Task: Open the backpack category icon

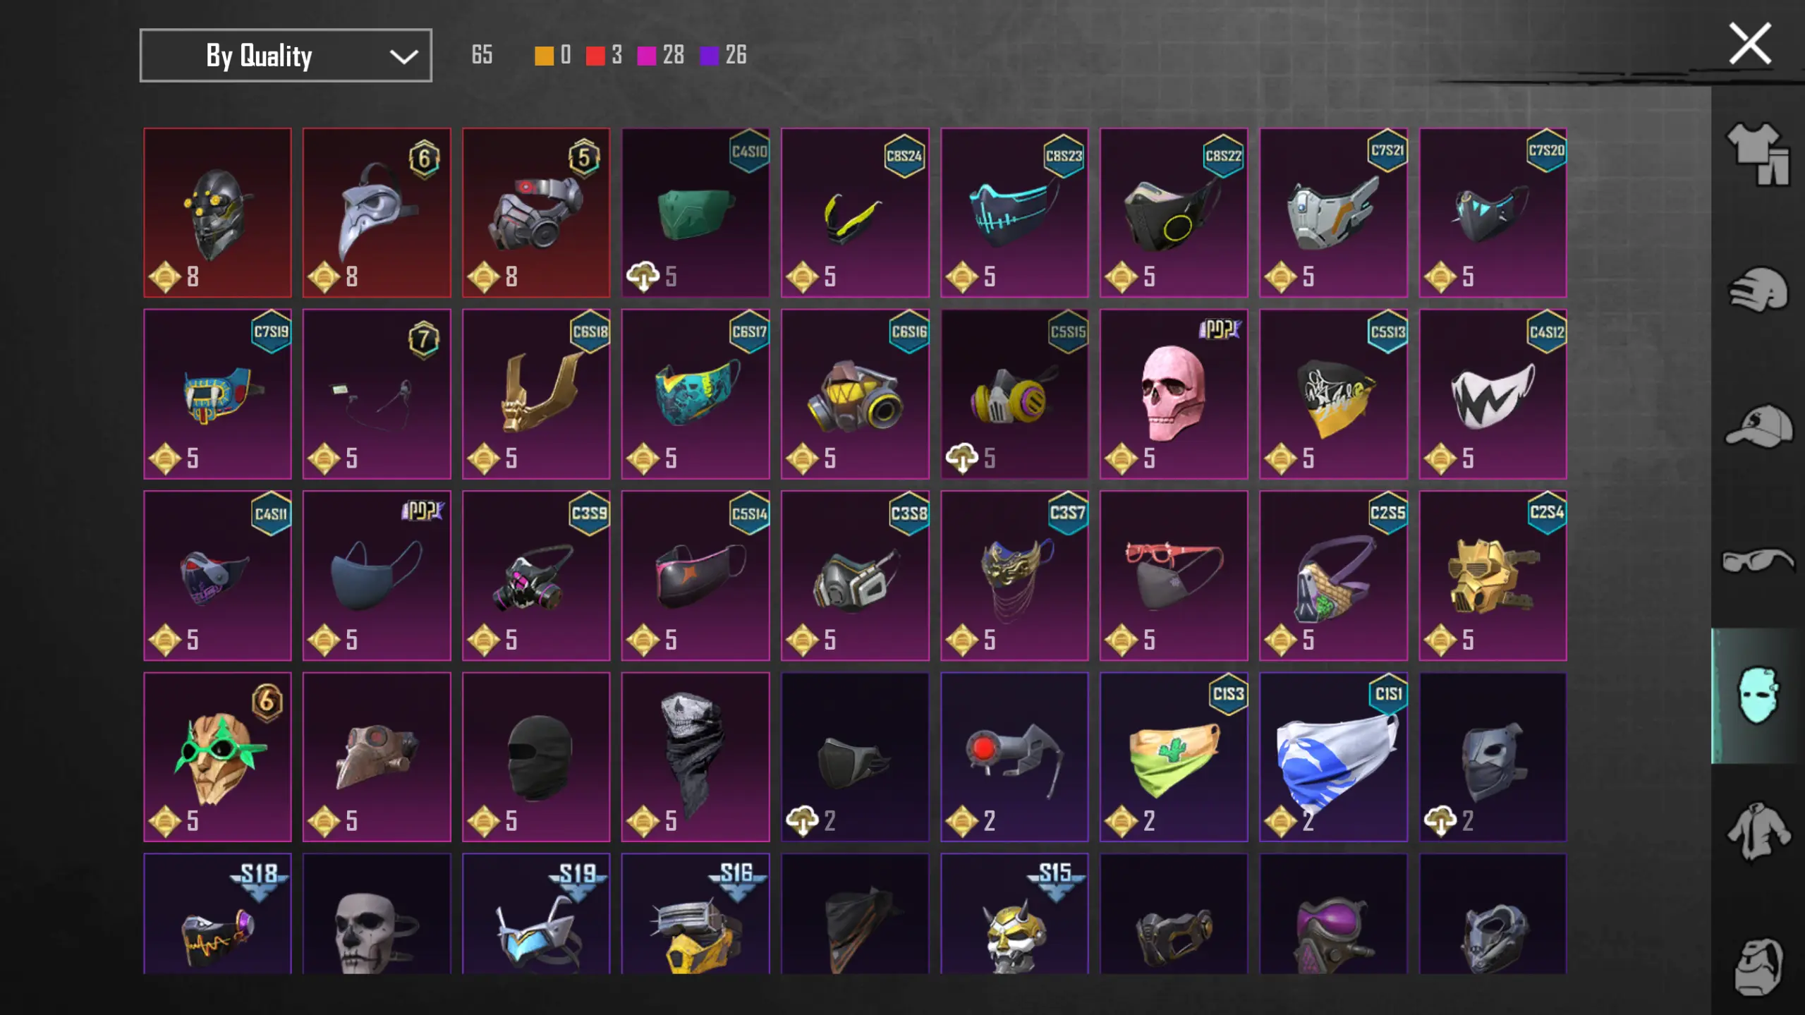Action: tap(1758, 966)
